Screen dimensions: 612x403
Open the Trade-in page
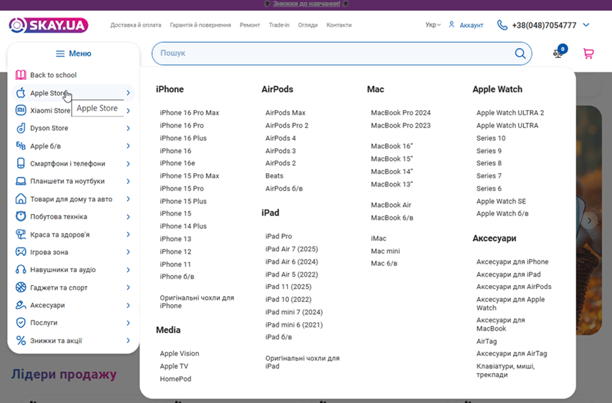tap(279, 25)
